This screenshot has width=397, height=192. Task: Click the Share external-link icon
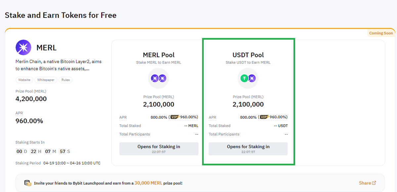click(374, 183)
